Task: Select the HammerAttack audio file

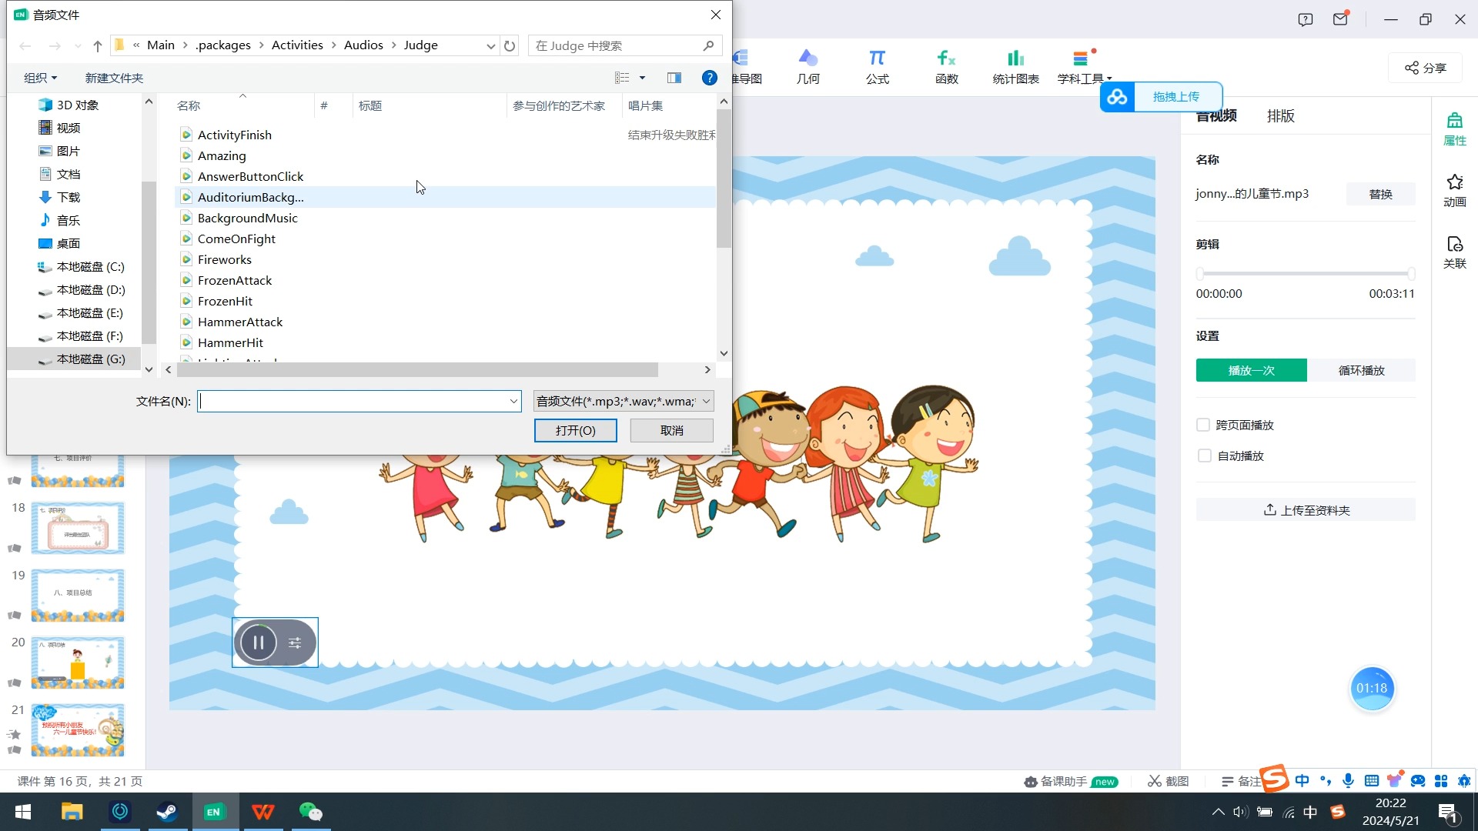Action: pyautogui.click(x=240, y=322)
